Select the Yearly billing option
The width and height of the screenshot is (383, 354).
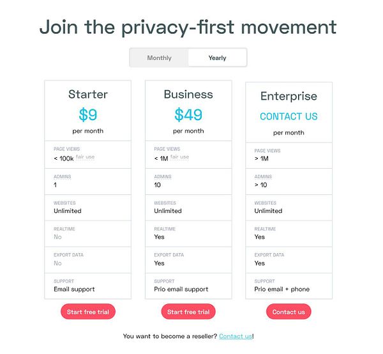point(217,58)
